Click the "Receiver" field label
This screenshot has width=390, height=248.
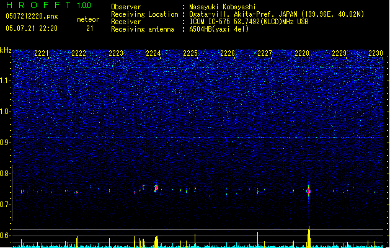click(x=126, y=22)
